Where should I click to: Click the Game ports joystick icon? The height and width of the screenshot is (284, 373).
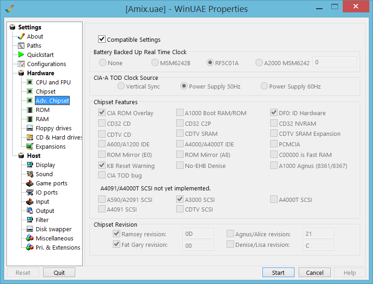[x=30, y=184]
